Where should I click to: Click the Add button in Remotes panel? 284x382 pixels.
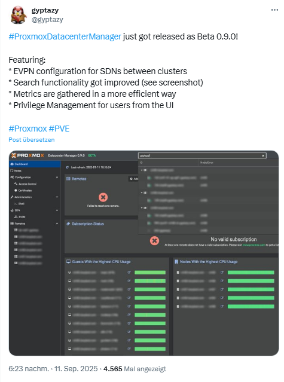point(134,179)
